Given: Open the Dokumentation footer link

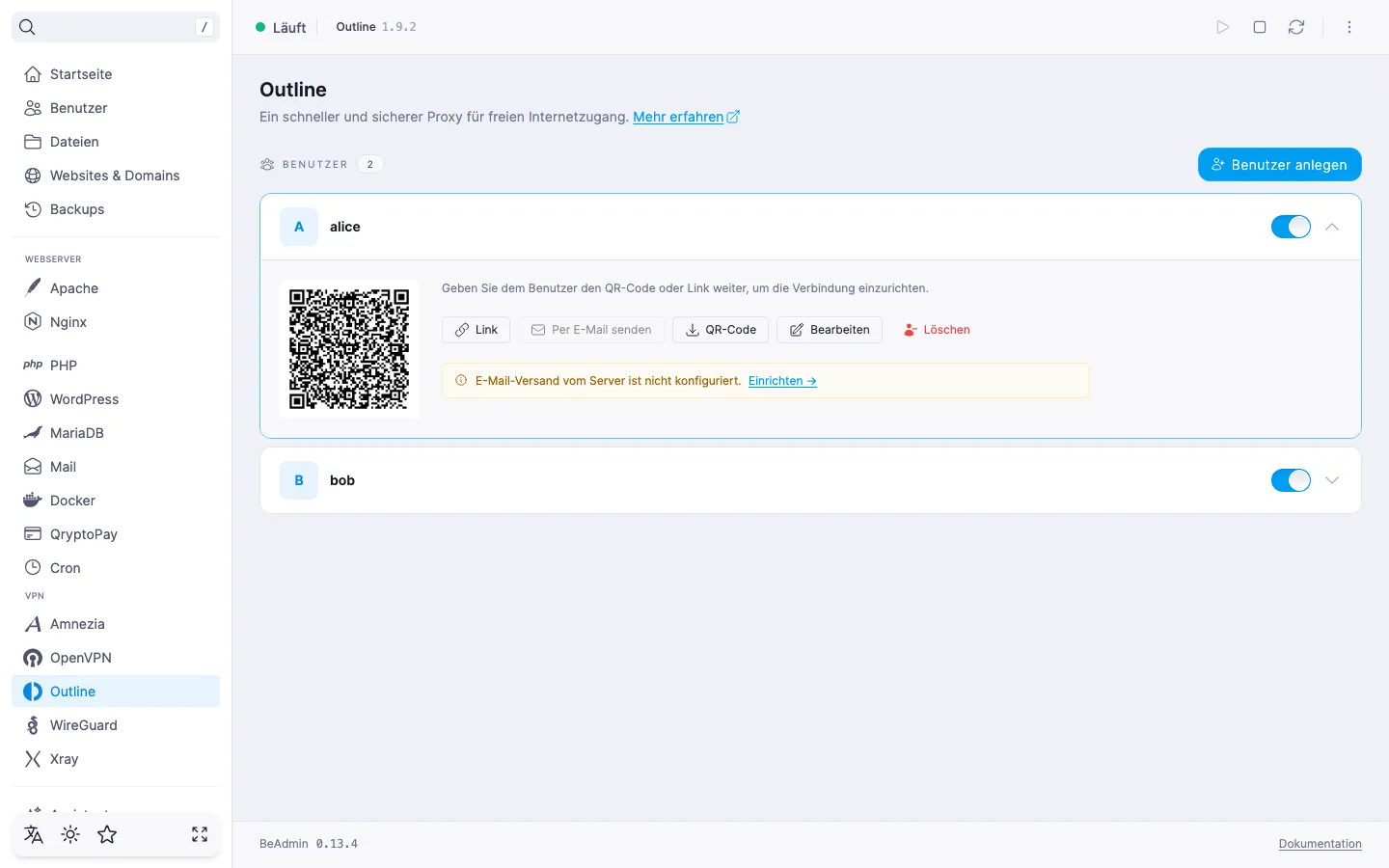Looking at the screenshot, I should [x=1321, y=844].
